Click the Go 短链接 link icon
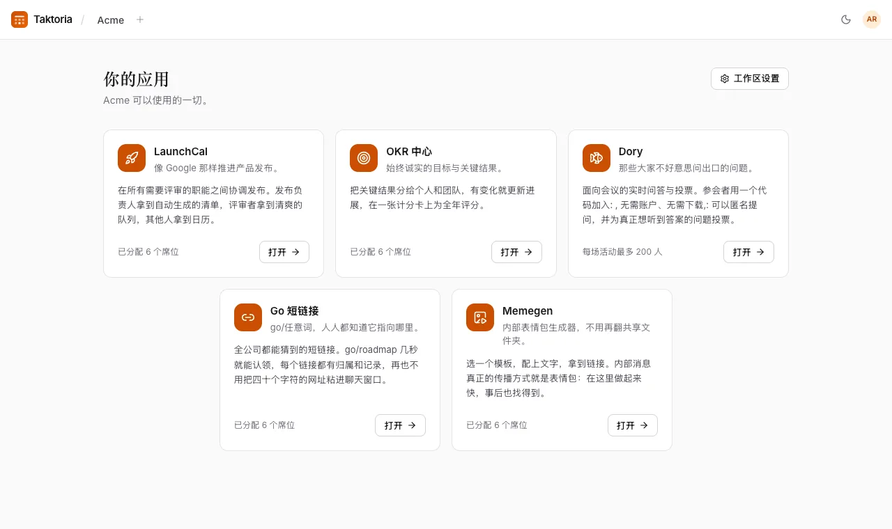This screenshot has width=892, height=529. pyautogui.click(x=248, y=317)
